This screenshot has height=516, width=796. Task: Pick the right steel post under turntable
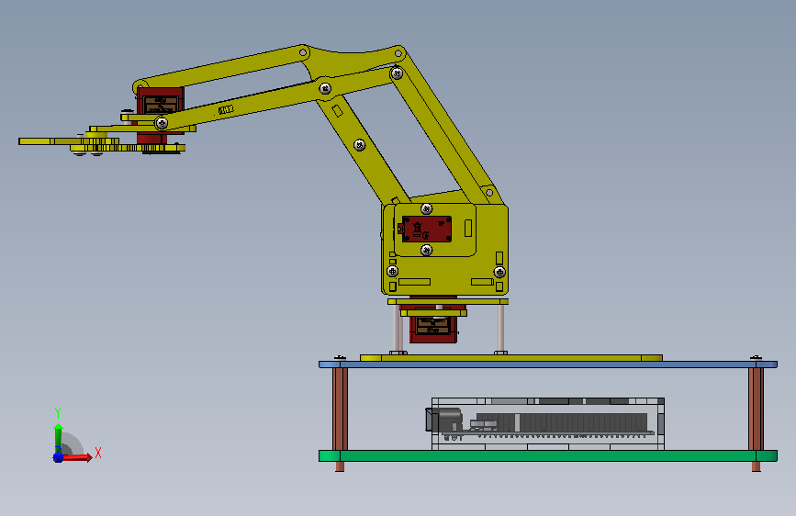500,328
